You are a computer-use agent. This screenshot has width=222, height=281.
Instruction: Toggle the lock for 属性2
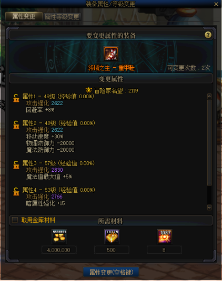point(16,124)
